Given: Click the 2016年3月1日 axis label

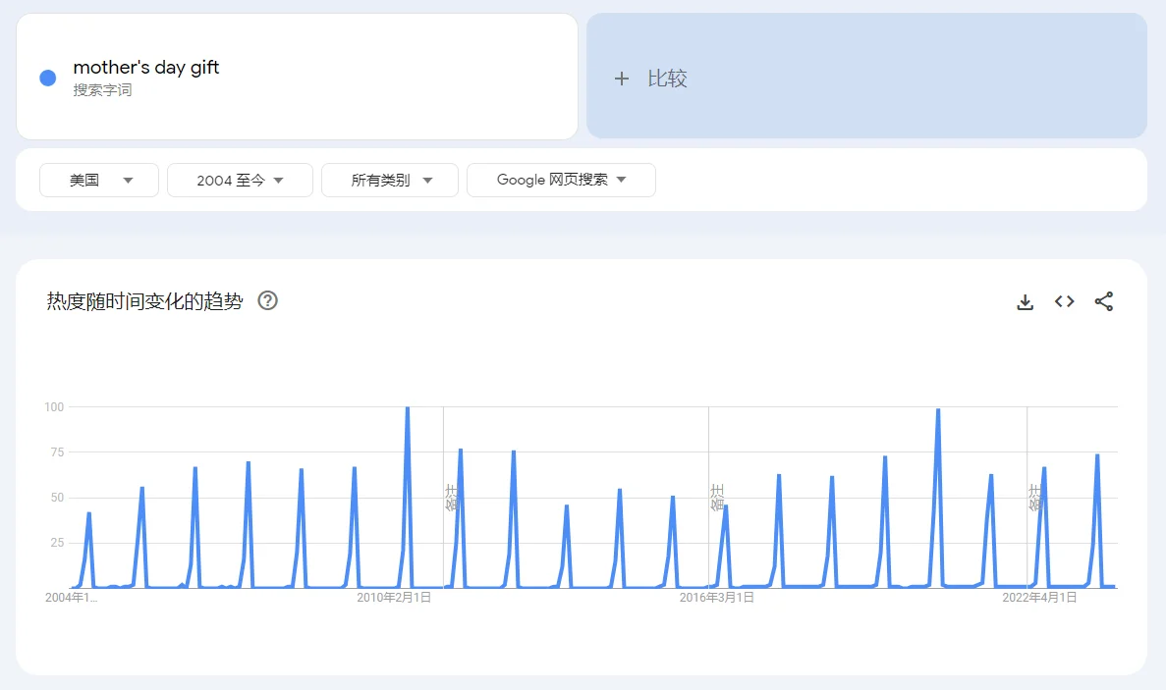Looking at the screenshot, I should [716, 598].
